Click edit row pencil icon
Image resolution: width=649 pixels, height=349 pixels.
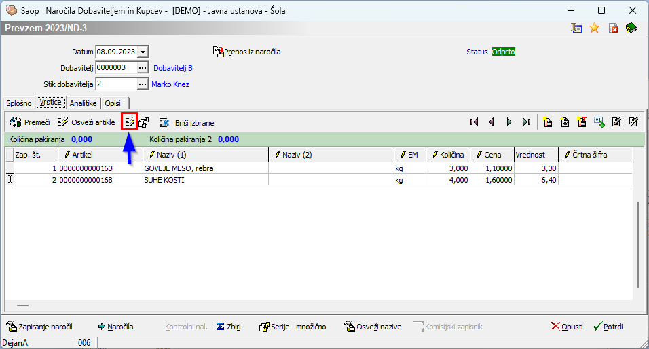pyautogui.click(x=616, y=122)
